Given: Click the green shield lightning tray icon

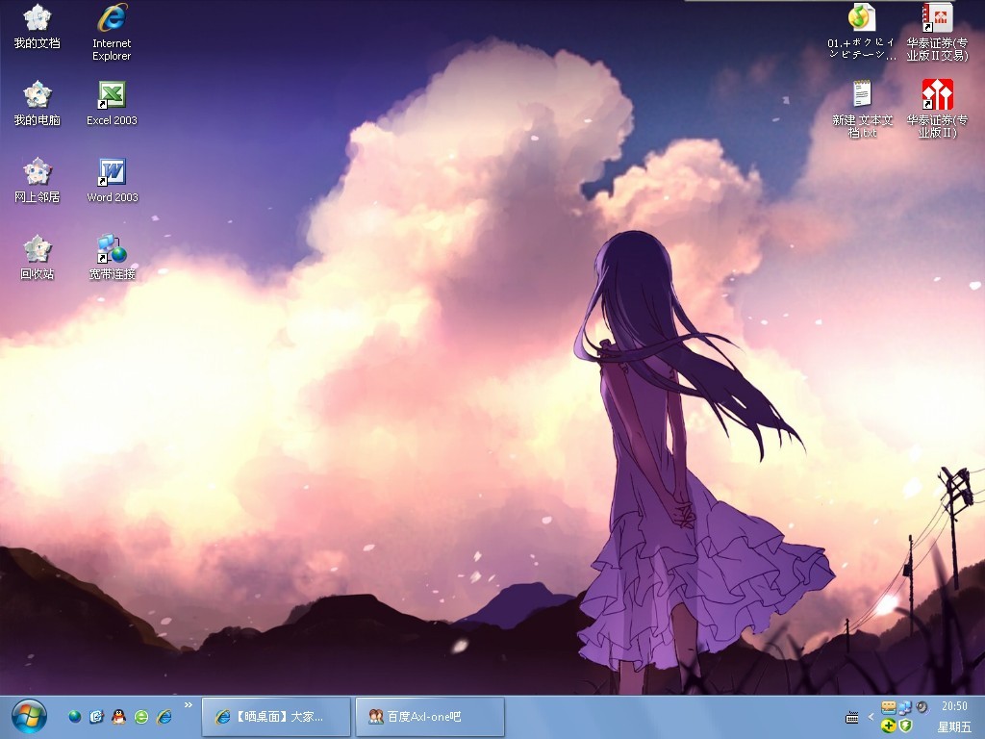Looking at the screenshot, I should tap(905, 726).
